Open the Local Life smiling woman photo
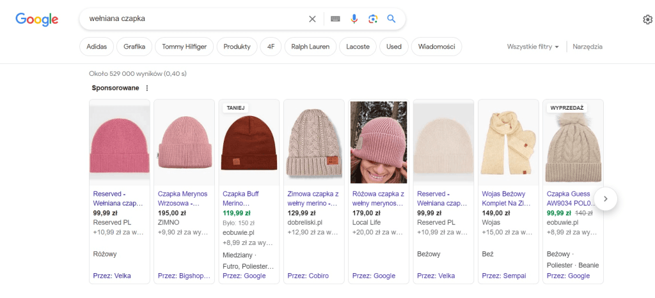 [379, 142]
